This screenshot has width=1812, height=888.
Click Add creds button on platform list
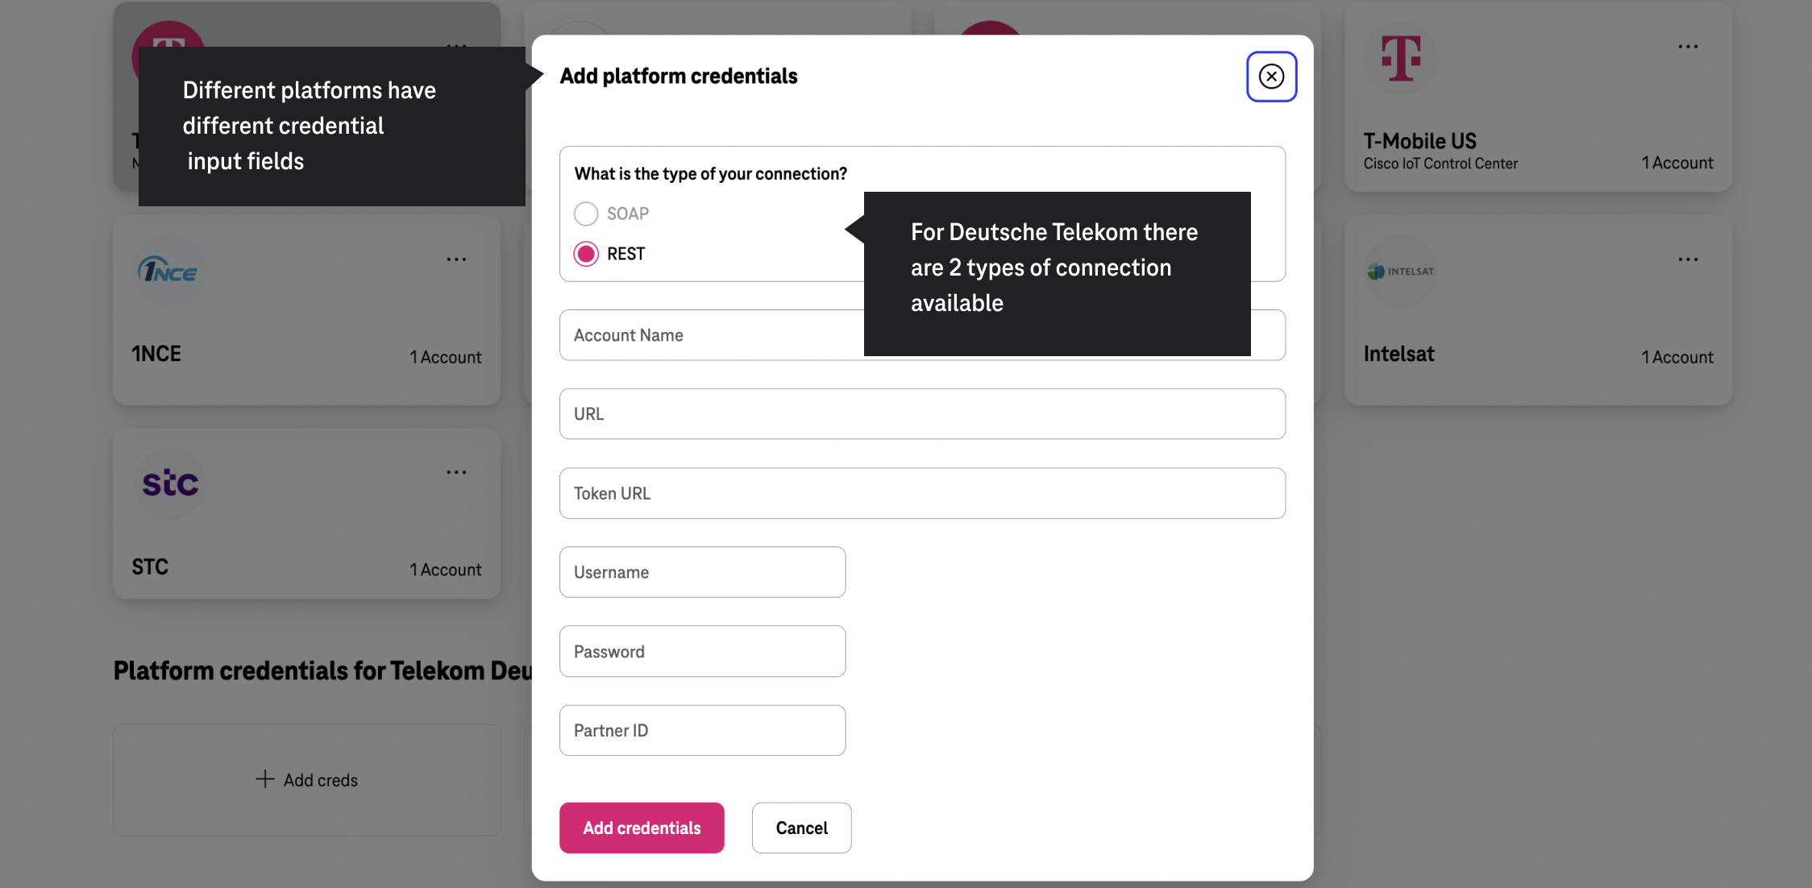[x=306, y=779]
